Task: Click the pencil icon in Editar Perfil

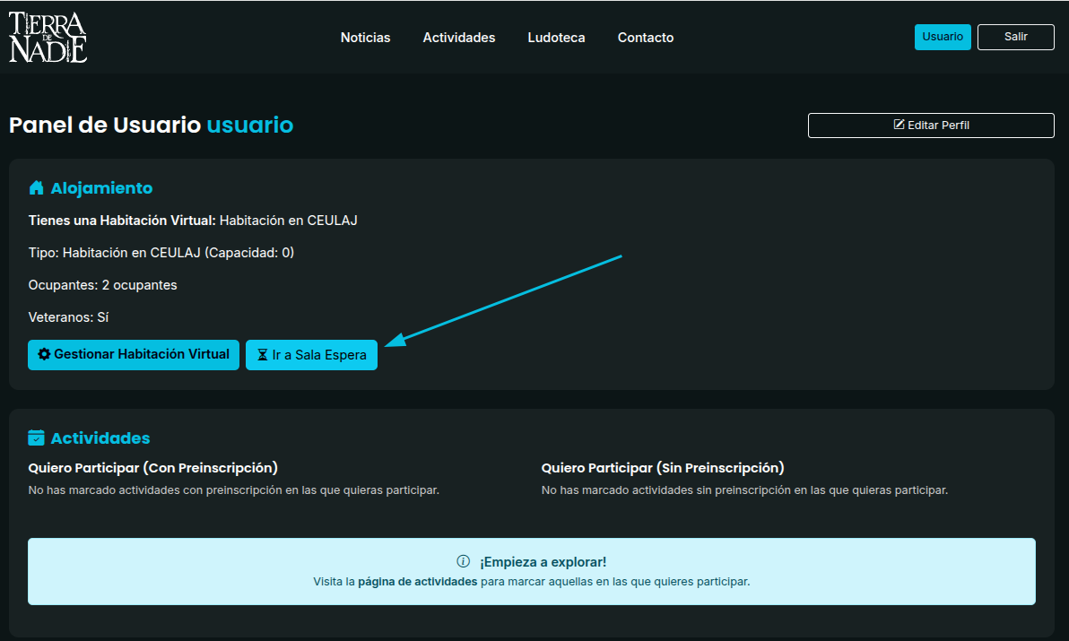Action: point(900,125)
